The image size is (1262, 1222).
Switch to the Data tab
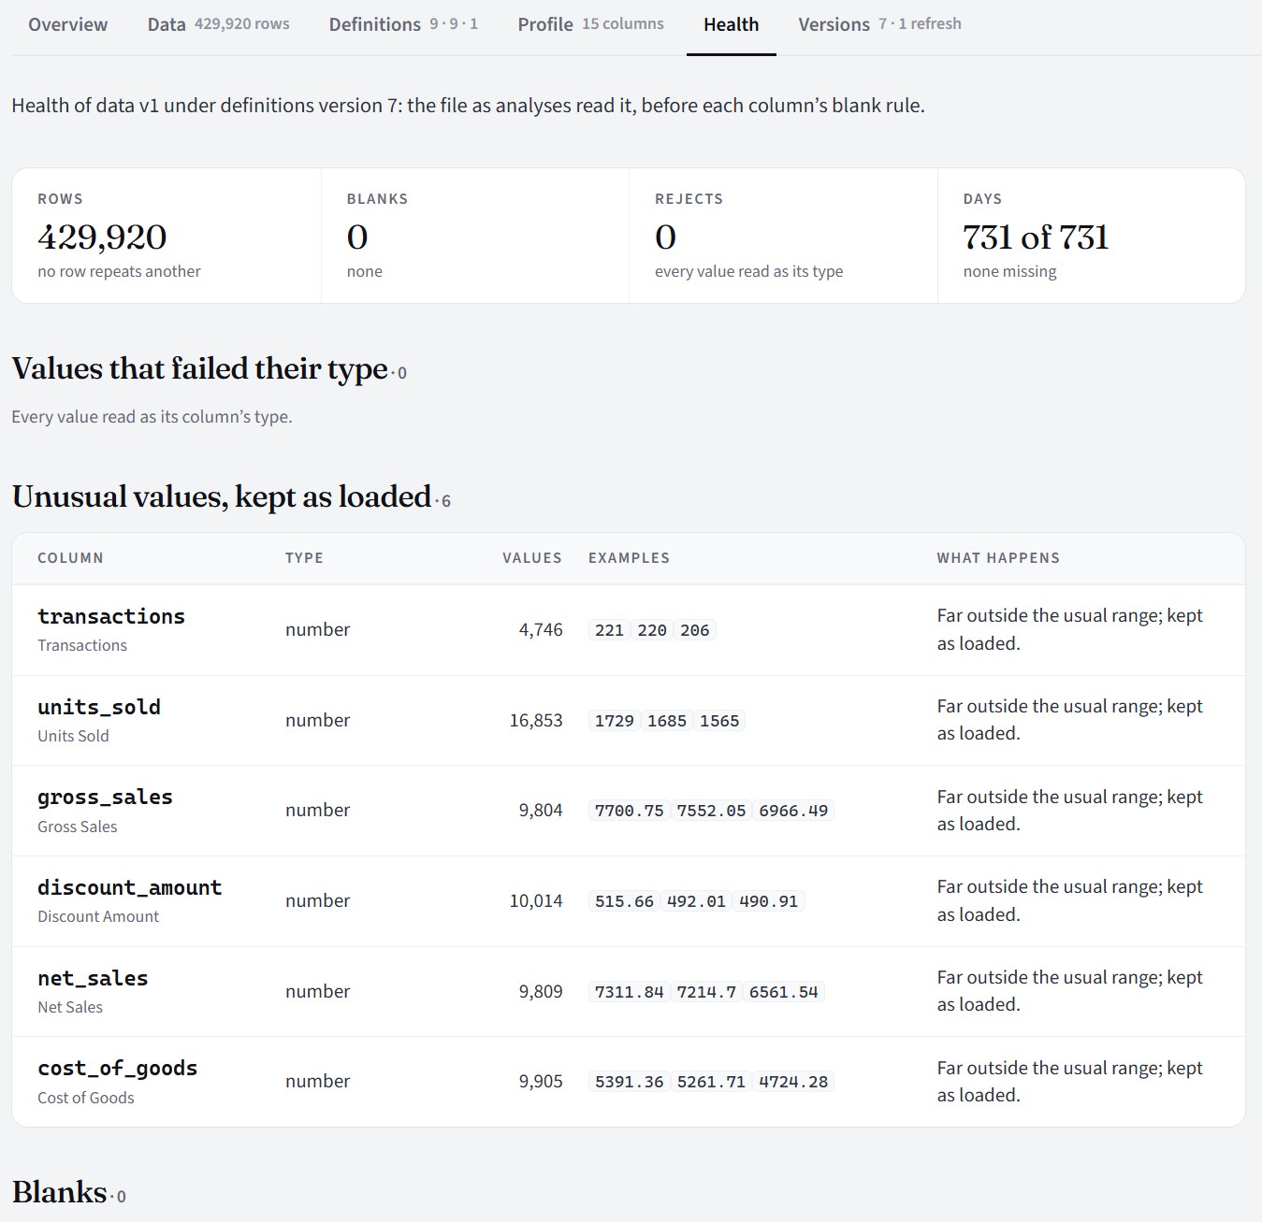[x=218, y=24]
